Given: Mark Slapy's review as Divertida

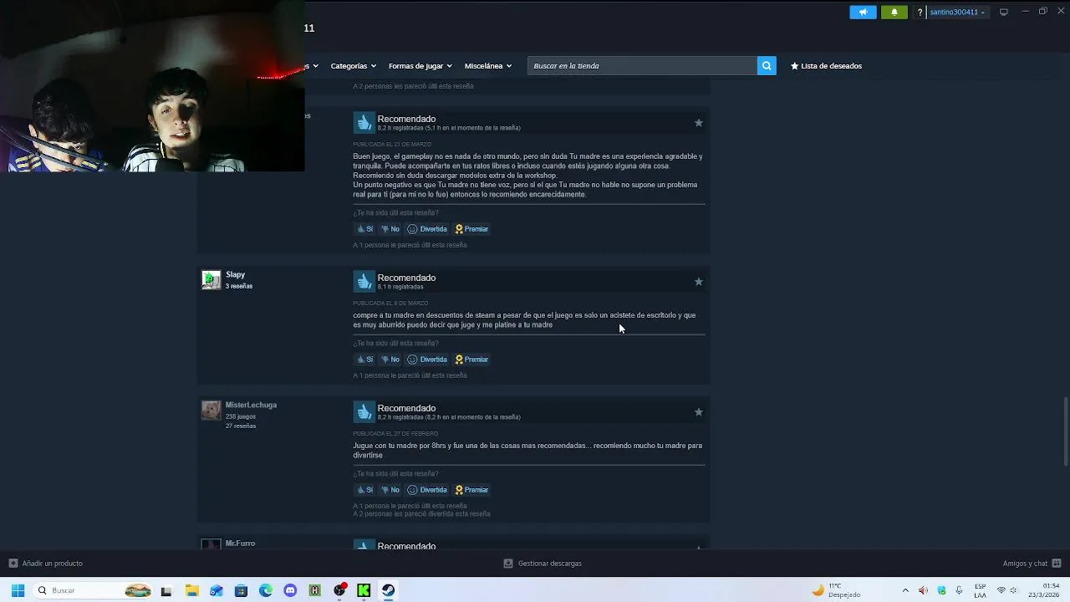Looking at the screenshot, I should click(x=427, y=360).
